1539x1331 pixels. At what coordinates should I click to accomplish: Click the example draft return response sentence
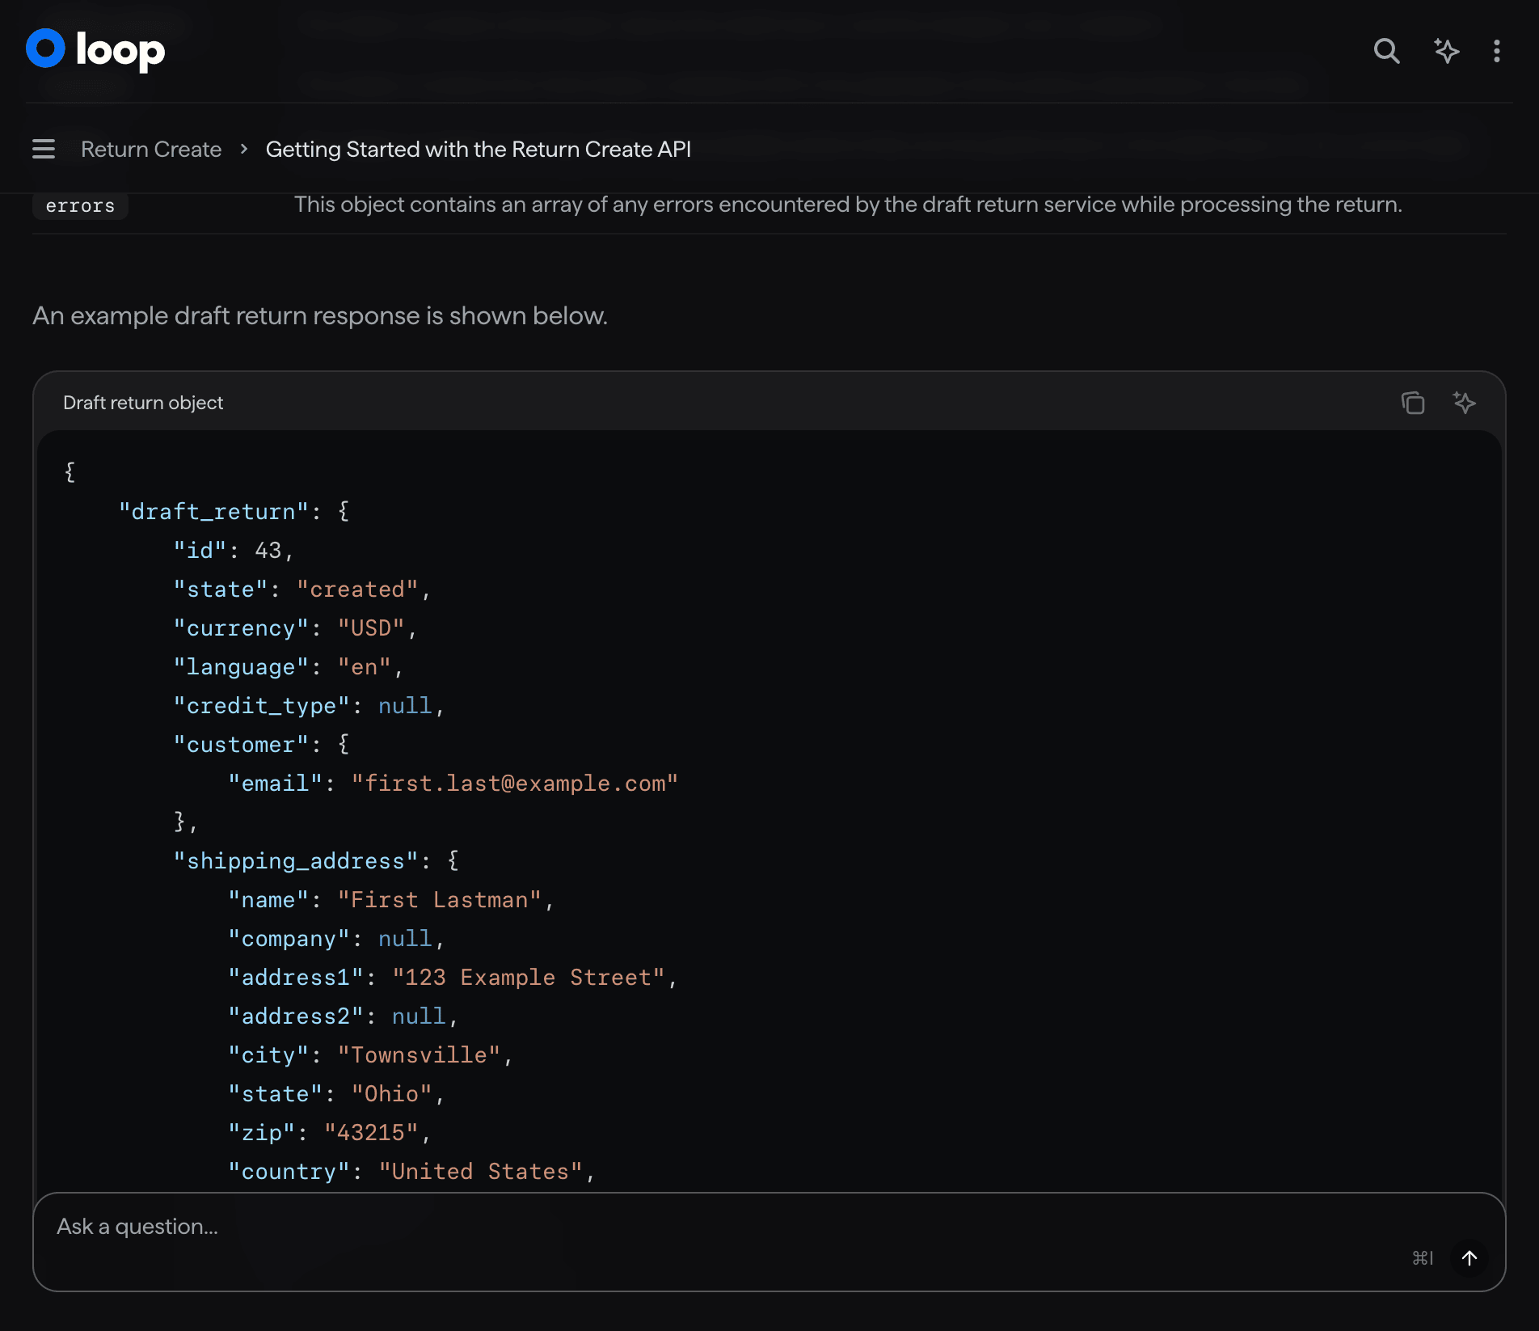pyautogui.click(x=320, y=315)
